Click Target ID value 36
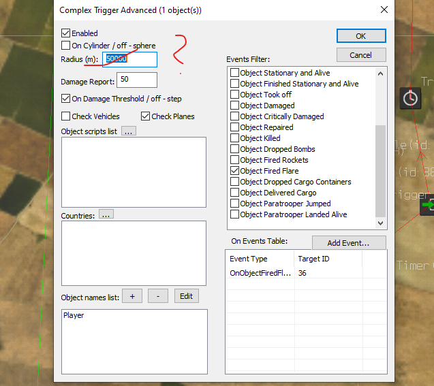Image resolution: width=434 pixels, height=386 pixels. click(x=303, y=273)
